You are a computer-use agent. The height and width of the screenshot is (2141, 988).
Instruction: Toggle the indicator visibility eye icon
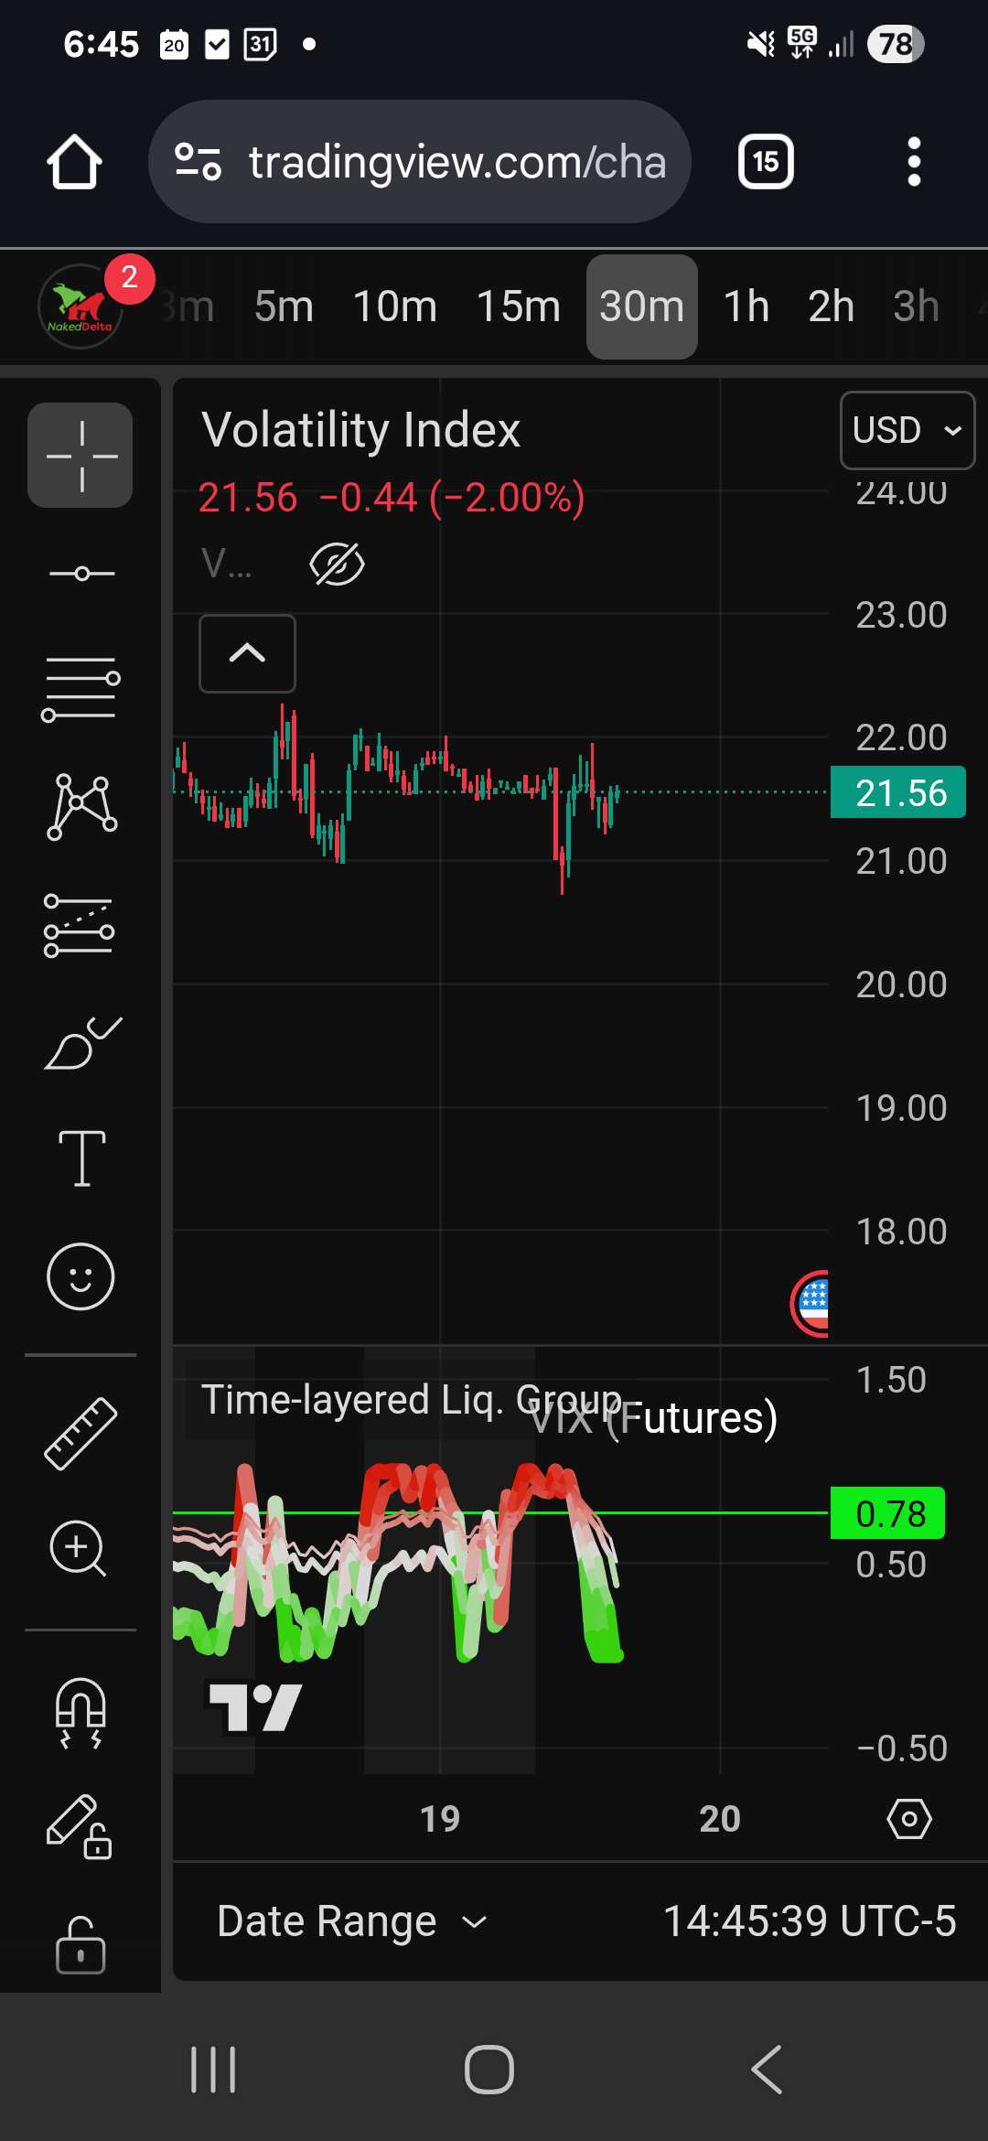pyautogui.click(x=337, y=564)
